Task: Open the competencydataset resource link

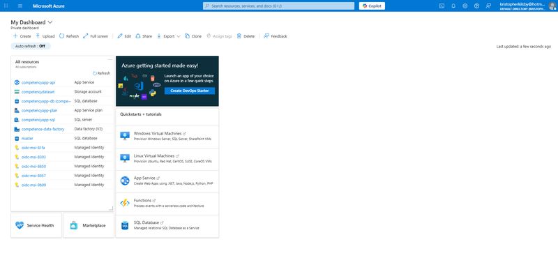Action: 38,92
